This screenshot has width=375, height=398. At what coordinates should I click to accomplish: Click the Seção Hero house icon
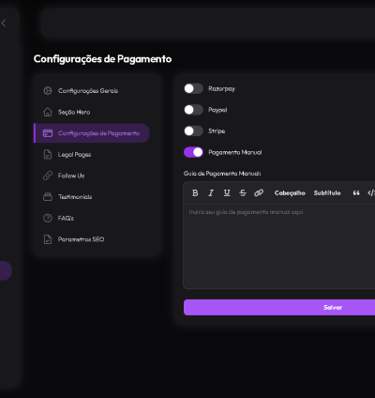48,112
